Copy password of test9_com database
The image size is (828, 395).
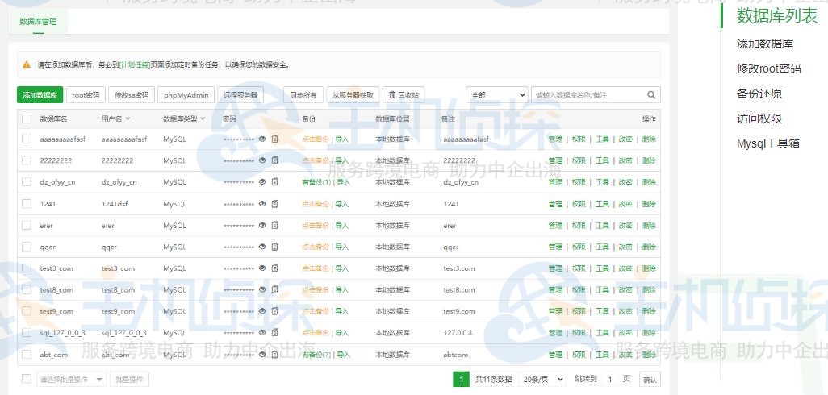(x=274, y=311)
